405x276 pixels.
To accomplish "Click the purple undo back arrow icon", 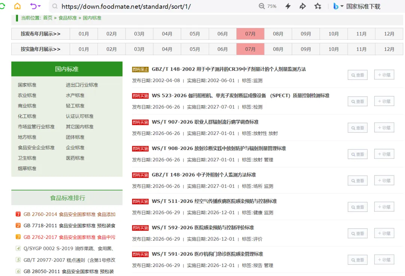I will tap(33, 6).
